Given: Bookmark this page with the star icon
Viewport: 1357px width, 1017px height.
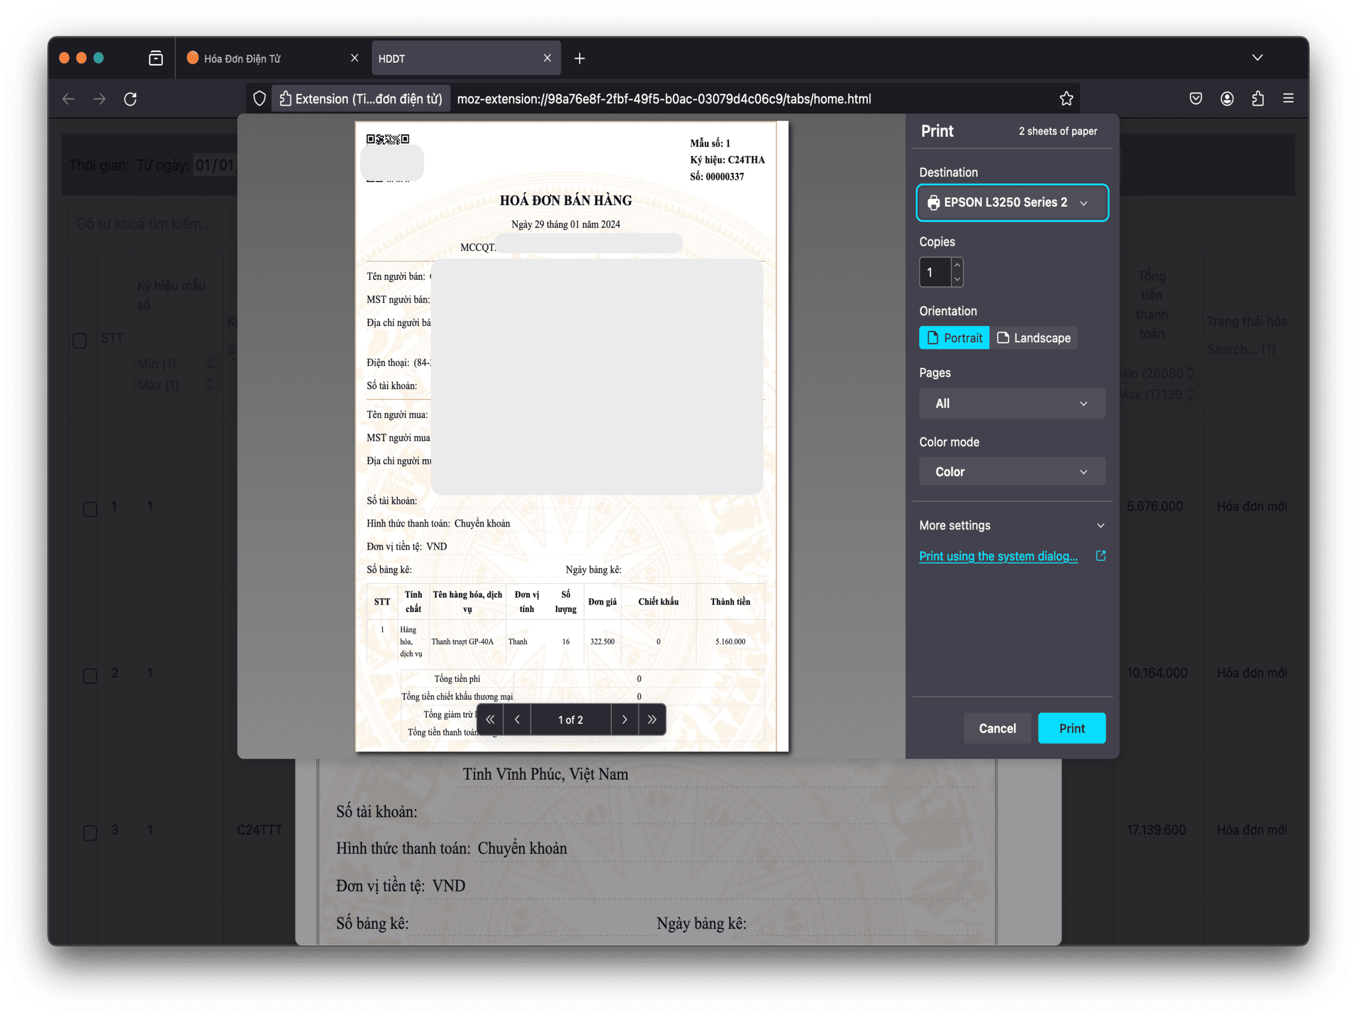Looking at the screenshot, I should pos(1066,99).
